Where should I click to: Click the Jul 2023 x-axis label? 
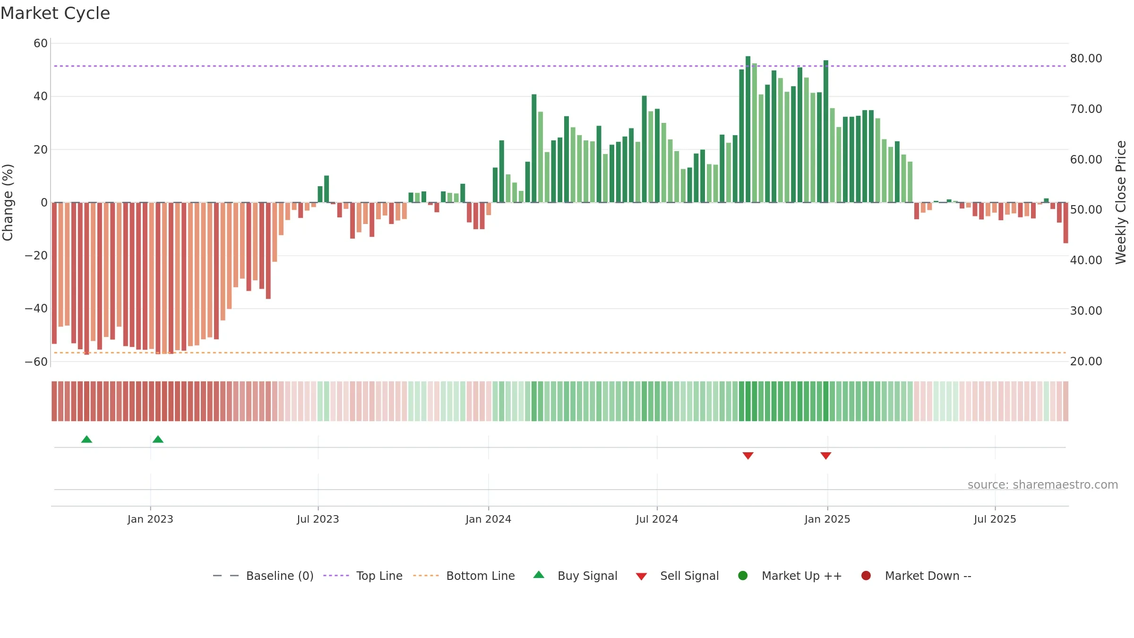click(x=318, y=519)
